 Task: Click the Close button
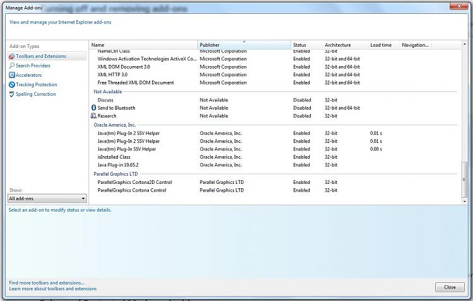coord(450,287)
